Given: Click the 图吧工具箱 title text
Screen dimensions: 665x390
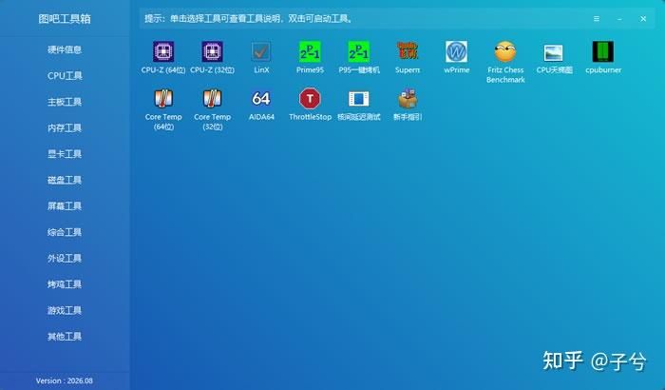Looking at the screenshot, I should [x=65, y=19].
